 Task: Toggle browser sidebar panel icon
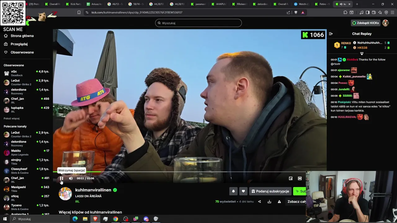click(368, 12)
